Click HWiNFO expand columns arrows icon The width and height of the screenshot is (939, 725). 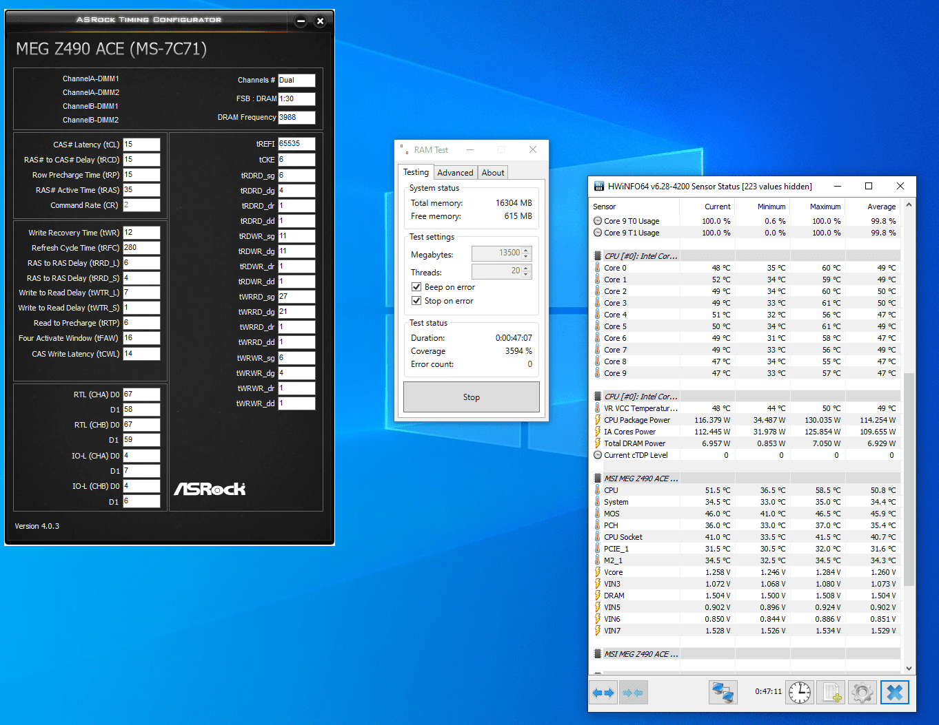pos(604,693)
